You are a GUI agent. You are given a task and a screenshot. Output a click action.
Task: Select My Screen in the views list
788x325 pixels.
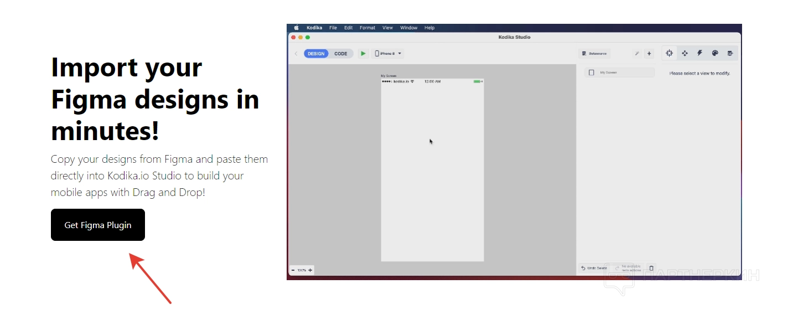(x=619, y=73)
